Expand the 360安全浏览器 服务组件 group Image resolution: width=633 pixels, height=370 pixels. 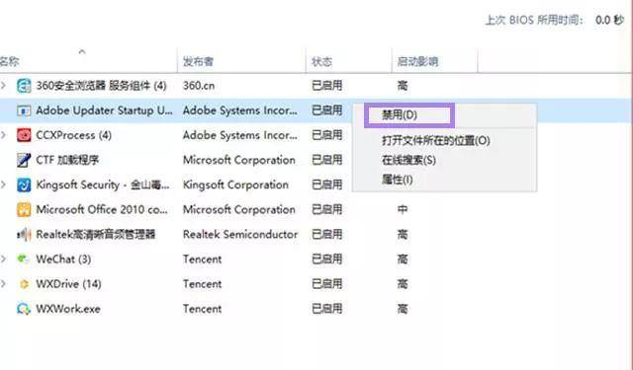pos(4,86)
